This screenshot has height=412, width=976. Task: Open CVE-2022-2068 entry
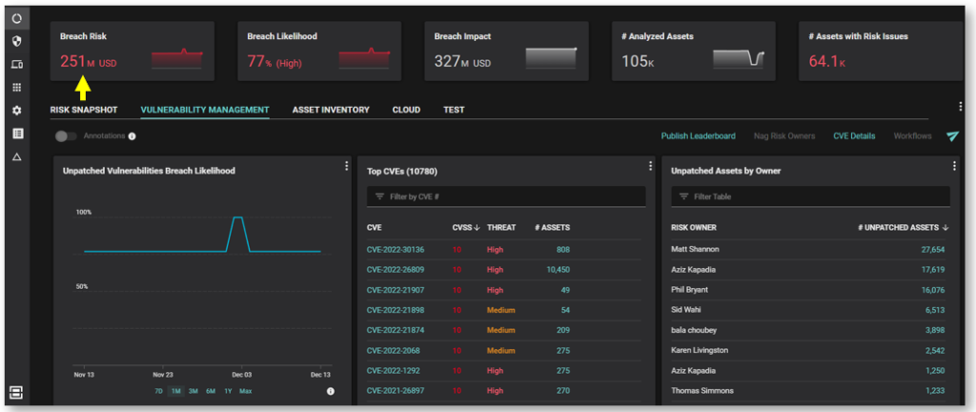coord(393,350)
